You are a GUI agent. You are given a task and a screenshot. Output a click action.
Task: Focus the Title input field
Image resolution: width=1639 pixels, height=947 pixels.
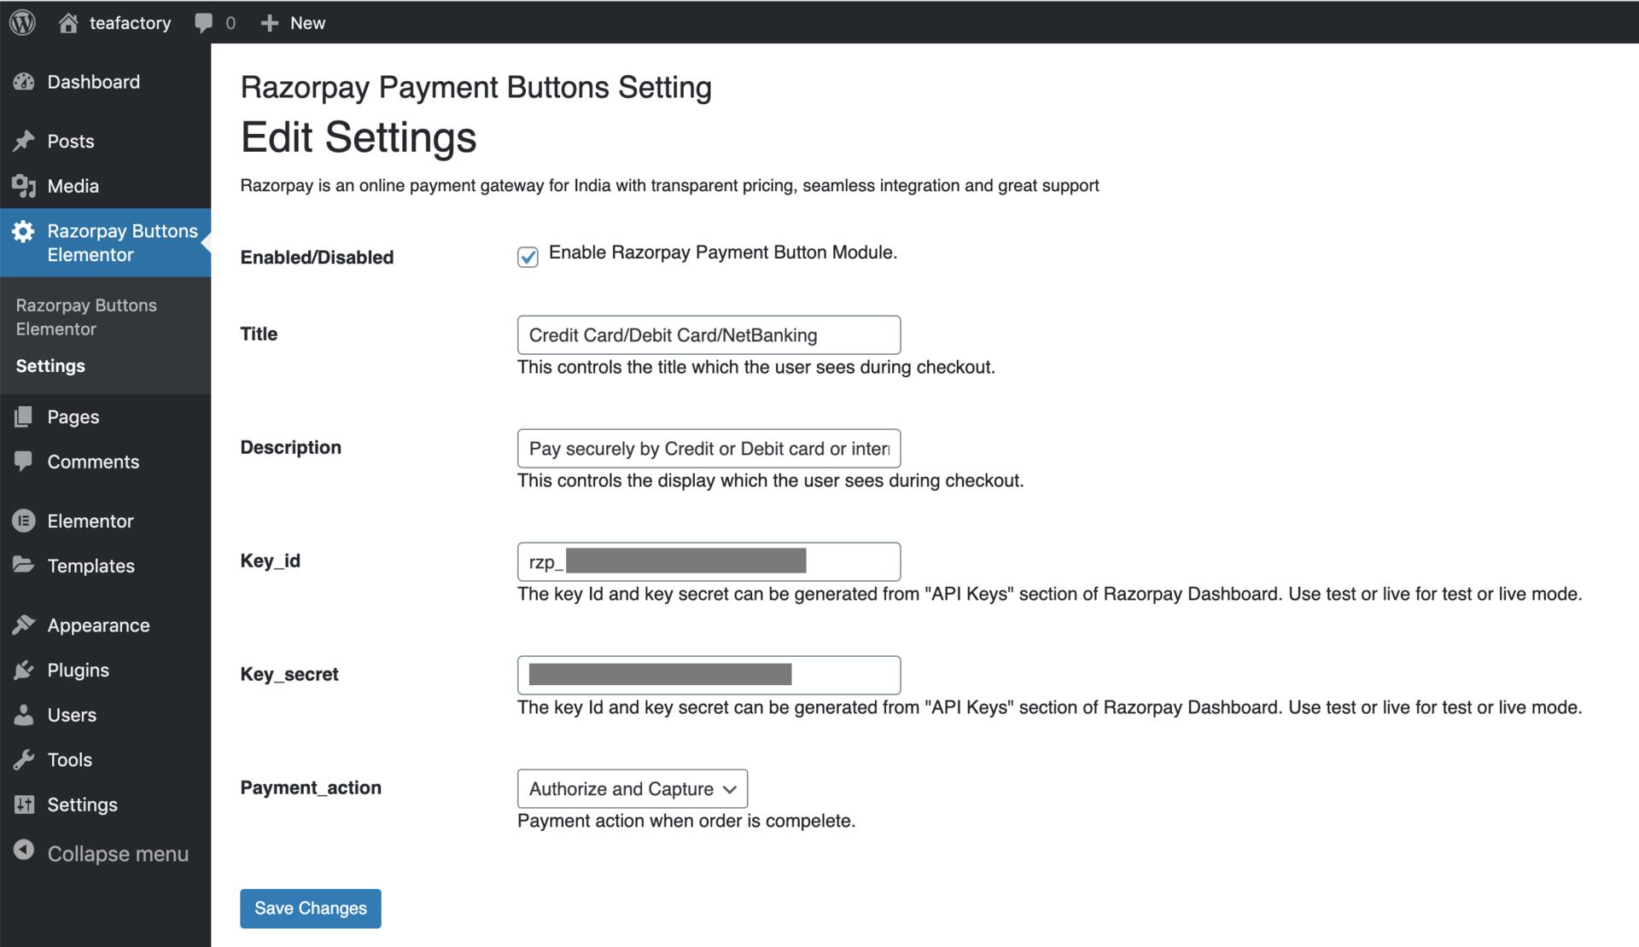pyautogui.click(x=709, y=334)
